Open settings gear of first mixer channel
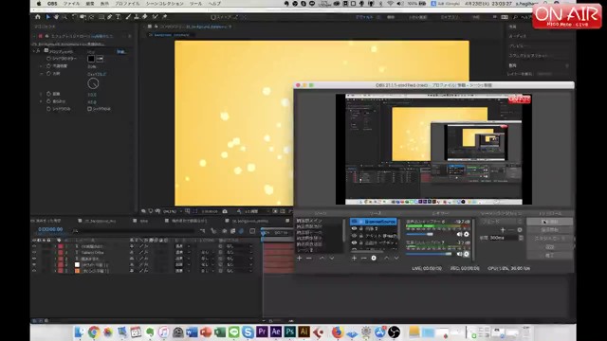The image size is (607, 341). tap(467, 234)
